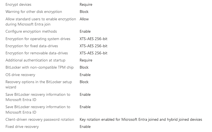Select 'Recovery options in the BitLocker setup wizard'
This screenshot has height=132, width=212.
click(x=39, y=85)
